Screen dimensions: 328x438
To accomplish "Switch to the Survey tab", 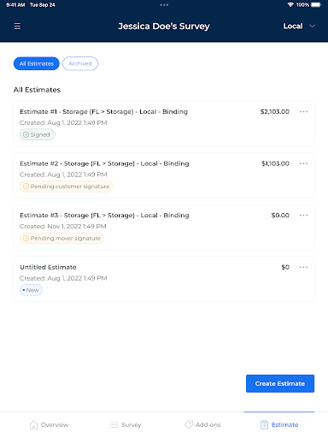I will coord(126,425).
